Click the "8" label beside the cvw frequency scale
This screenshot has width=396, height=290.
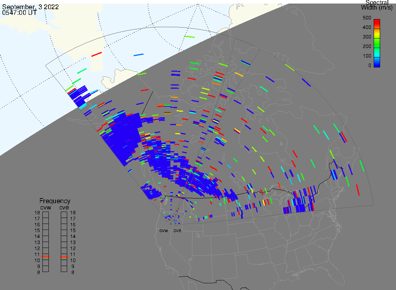click(39, 273)
